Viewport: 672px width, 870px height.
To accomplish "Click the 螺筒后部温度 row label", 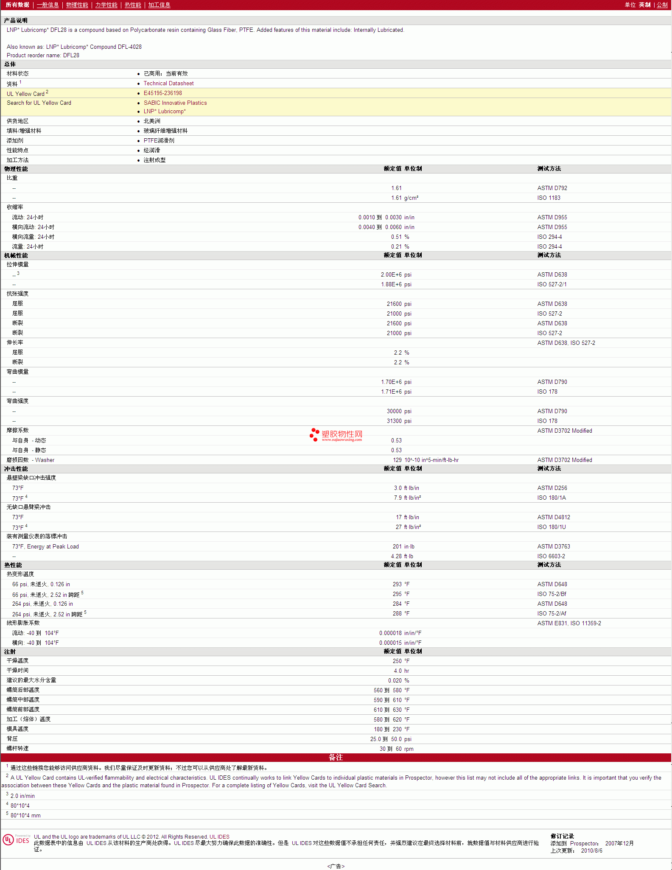I will click(x=23, y=690).
